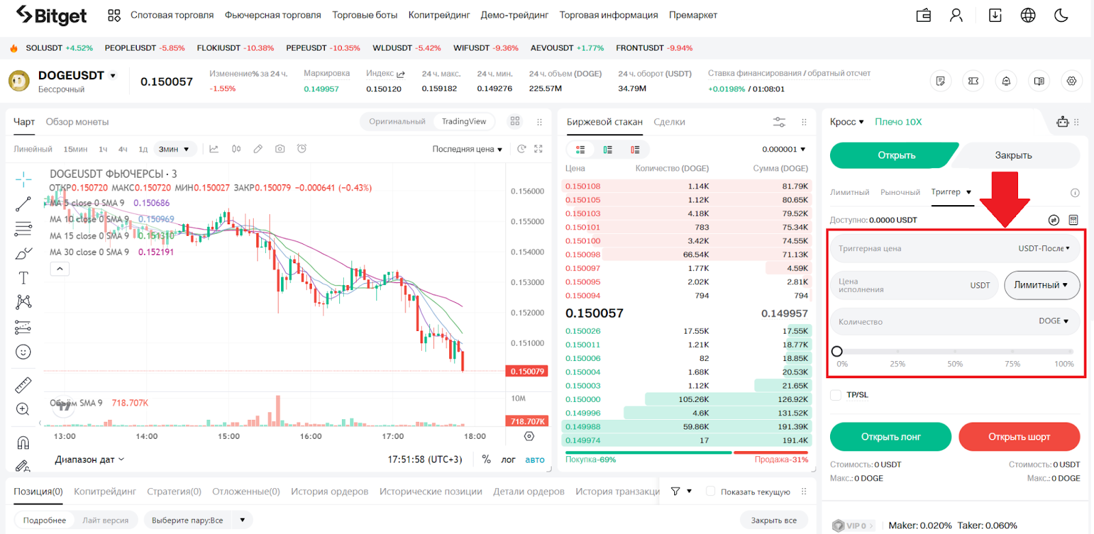Open the calculator icon in order panel
This screenshot has height=534, width=1094.
pos(1073,220)
